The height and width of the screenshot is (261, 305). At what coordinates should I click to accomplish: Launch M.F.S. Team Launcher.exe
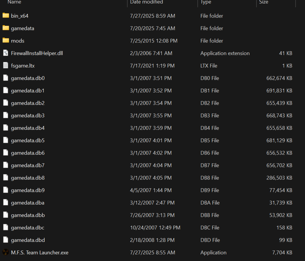pyautogui.click(x=40, y=252)
